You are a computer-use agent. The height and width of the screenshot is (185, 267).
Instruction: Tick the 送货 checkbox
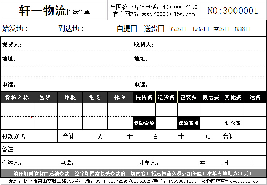(x=161, y=29)
